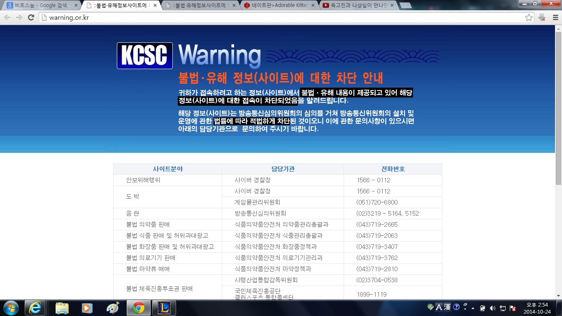Viewport: 562px width, 316px height.
Task: Go back using the browser back arrow
Action: 7,17
